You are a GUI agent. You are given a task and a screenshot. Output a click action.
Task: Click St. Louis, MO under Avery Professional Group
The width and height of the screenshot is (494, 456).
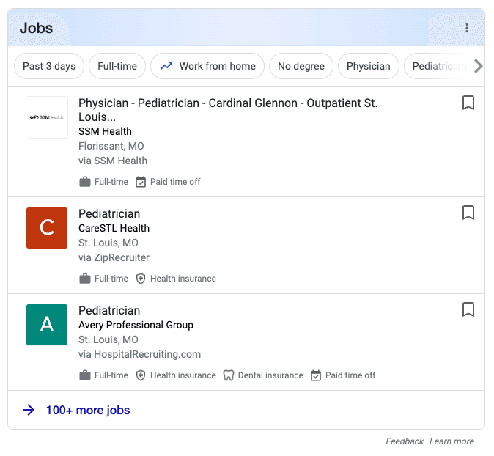(x=108, y=339)
